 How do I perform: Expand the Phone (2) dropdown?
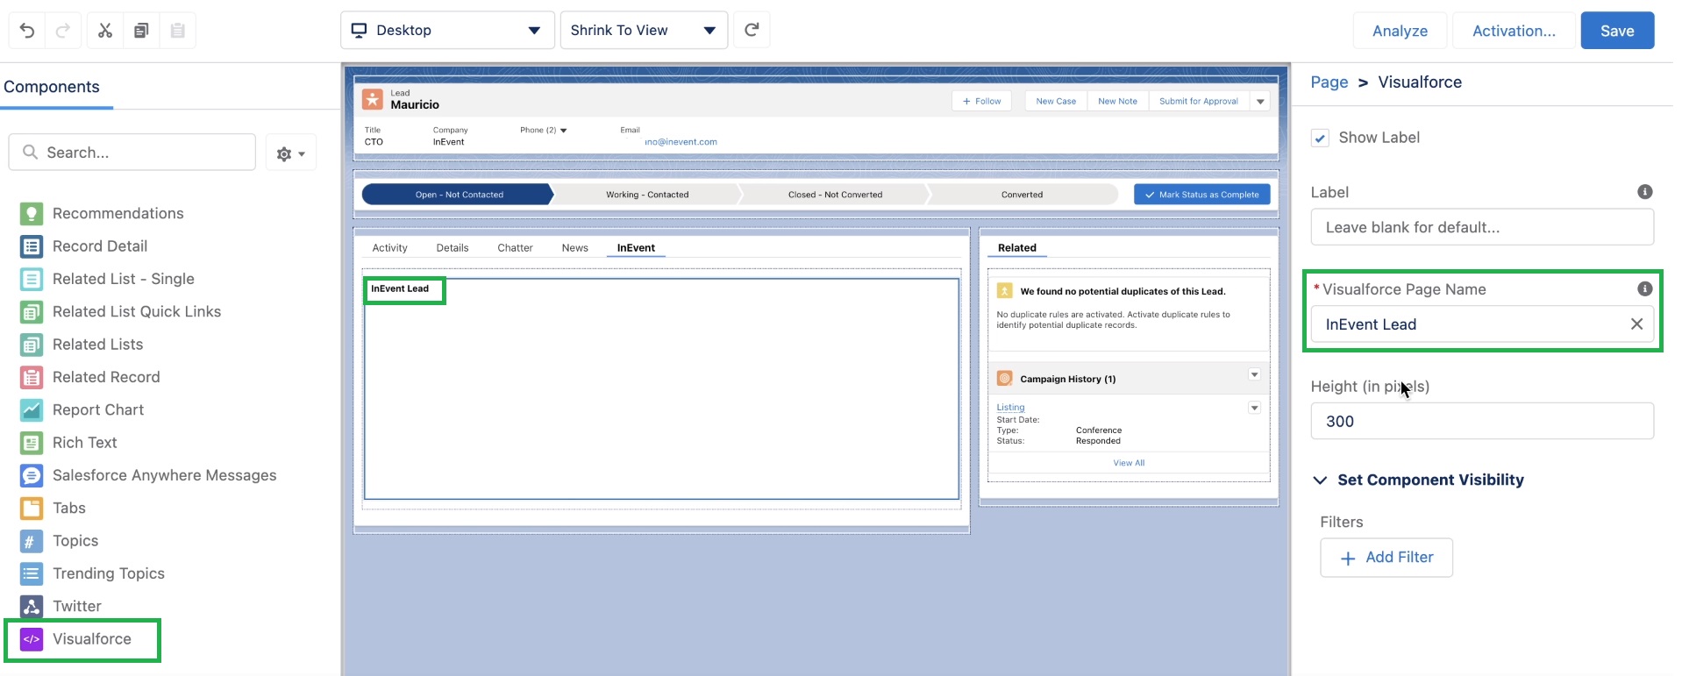click(563, 131)
